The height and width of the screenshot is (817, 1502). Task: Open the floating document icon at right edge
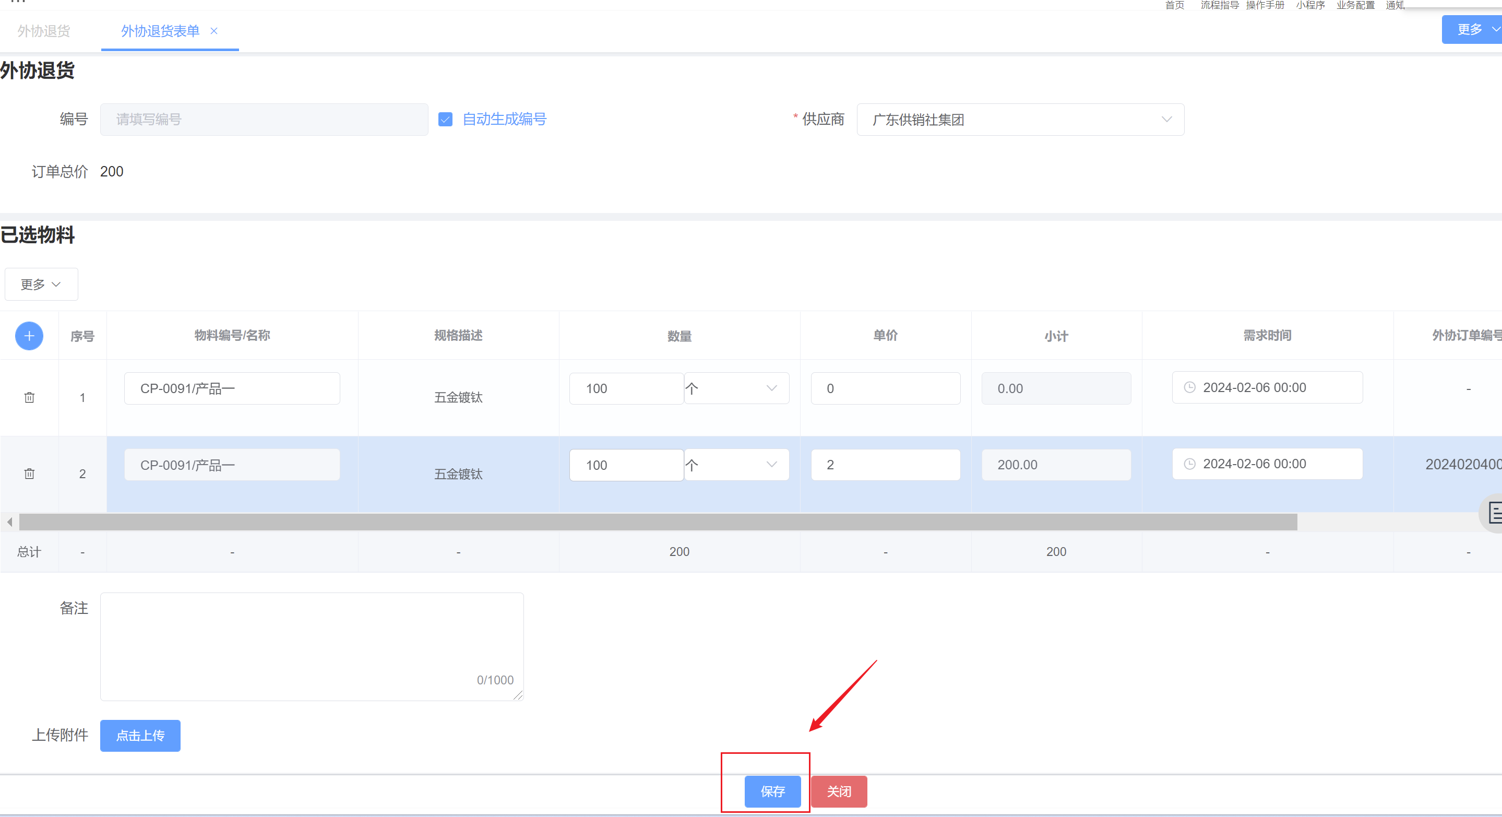point(1494,513)
